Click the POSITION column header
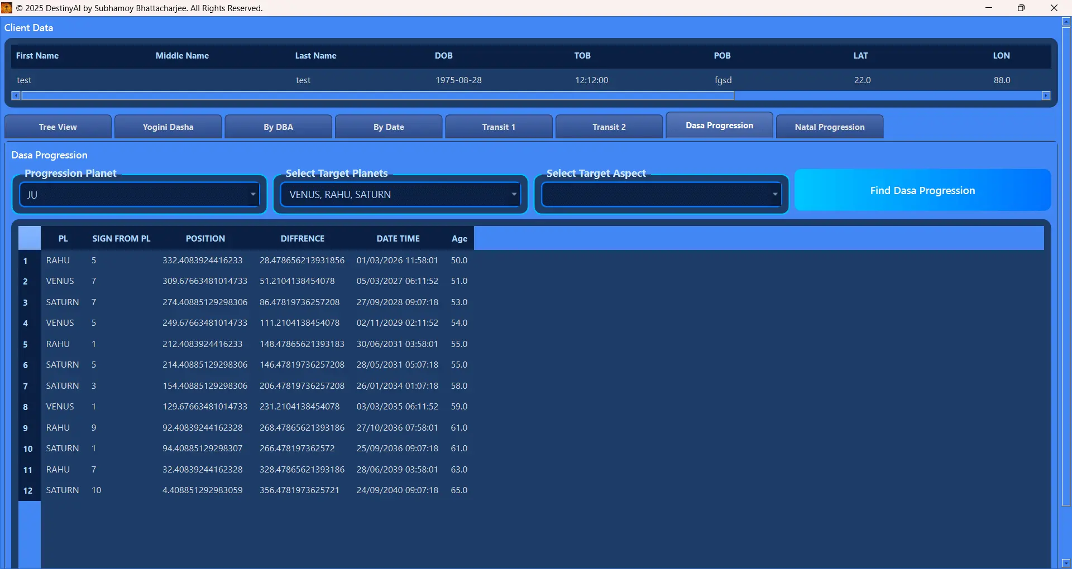Viewport: 1072px width, 569px height. (x=205, y=238)
